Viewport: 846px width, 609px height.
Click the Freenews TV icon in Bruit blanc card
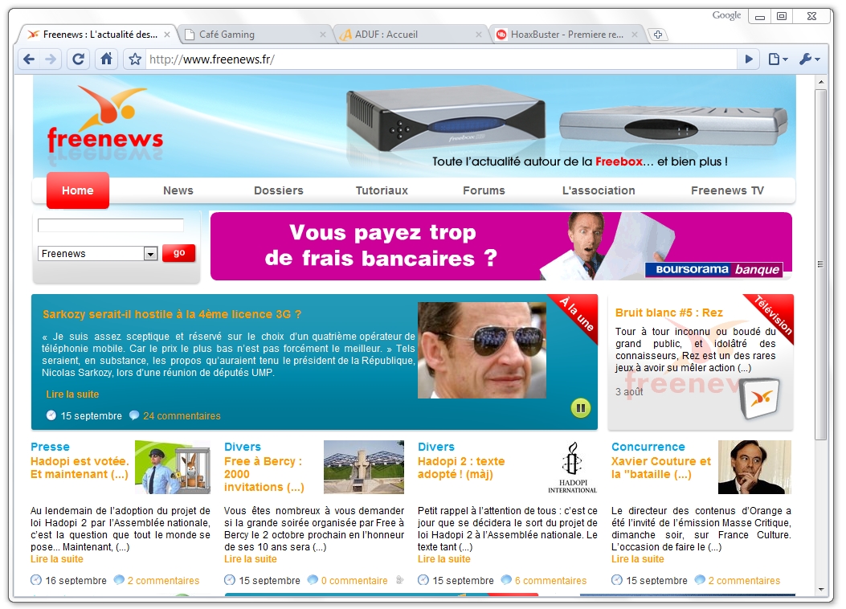[761, 399]
